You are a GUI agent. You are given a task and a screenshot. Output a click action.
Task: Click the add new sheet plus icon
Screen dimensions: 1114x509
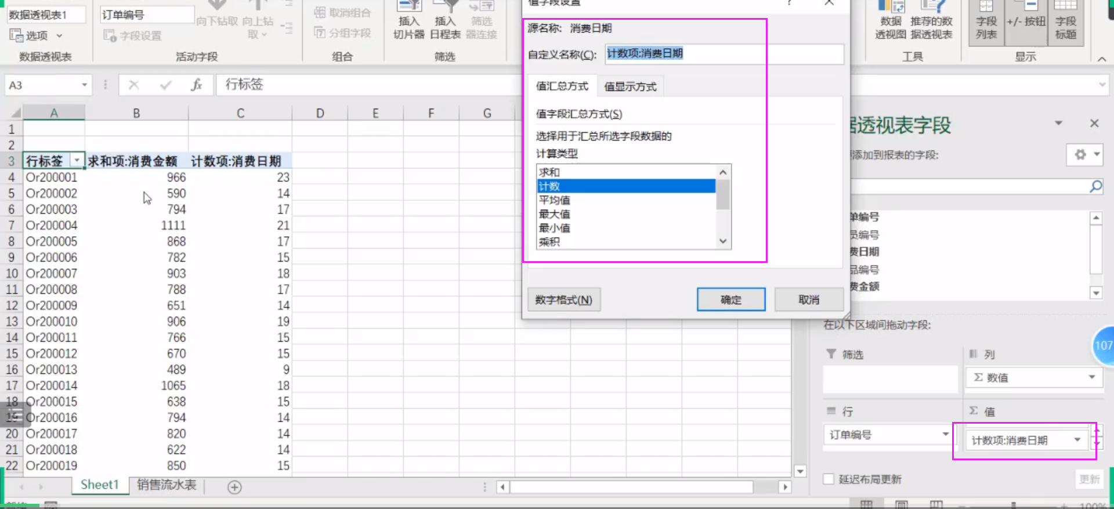[234, 487]
